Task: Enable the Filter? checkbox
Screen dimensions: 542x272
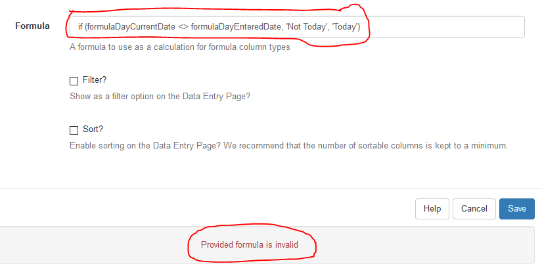Action: (74, 81)
